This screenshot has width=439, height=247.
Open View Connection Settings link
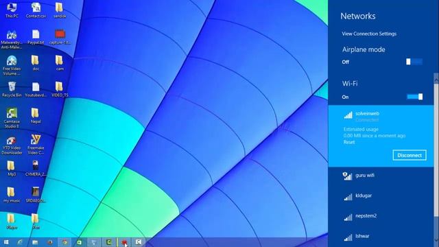coord(369,34)
